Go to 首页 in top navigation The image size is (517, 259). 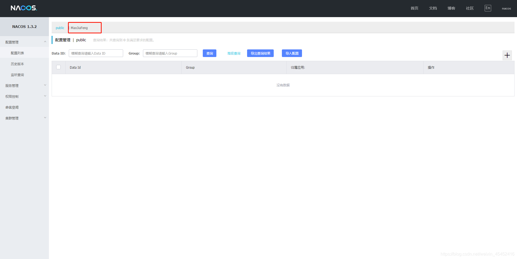click(414, 8)
